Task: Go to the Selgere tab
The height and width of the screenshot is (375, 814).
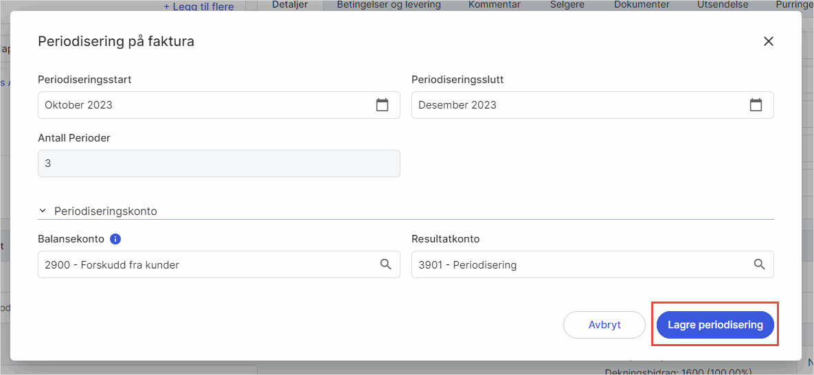Action: point(567,5)
